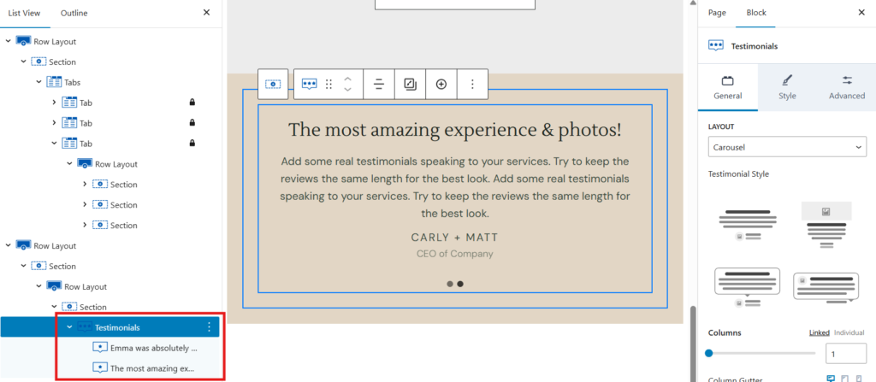
Task: Open the alignment option in block toolbar
Action: coord(379,84)
